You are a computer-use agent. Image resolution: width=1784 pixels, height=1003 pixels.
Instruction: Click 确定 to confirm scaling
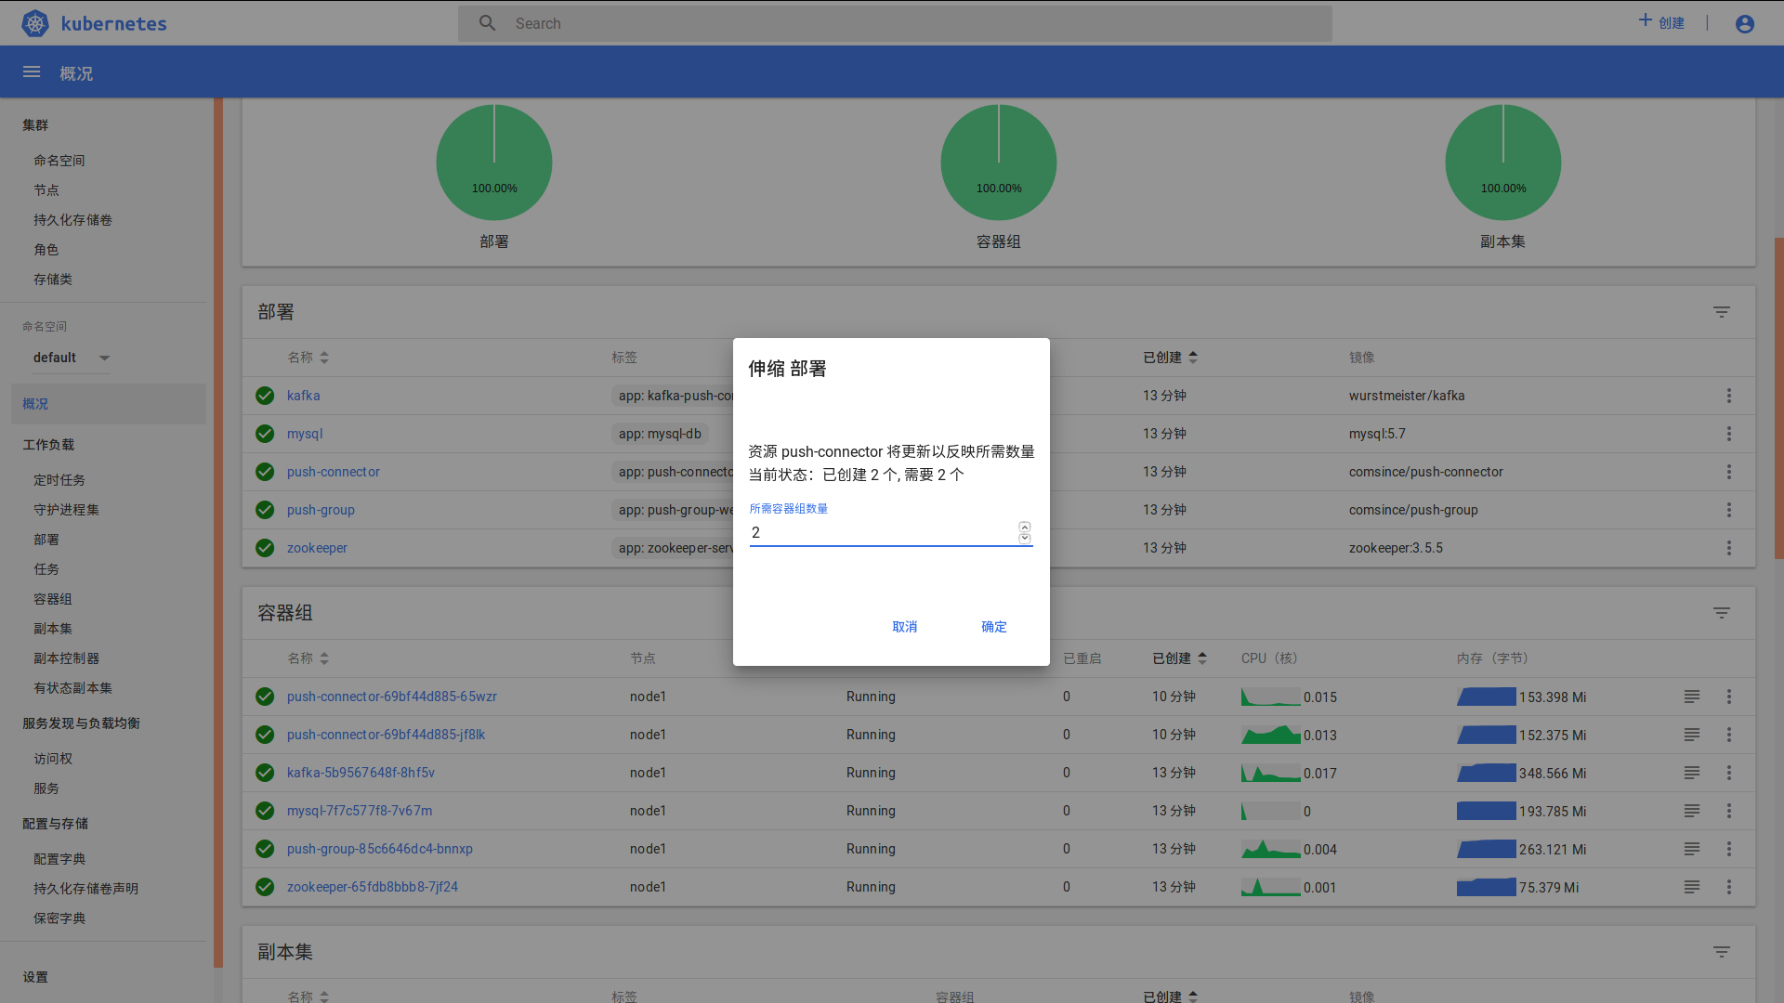pyautogui.click(x=993, y=627)
